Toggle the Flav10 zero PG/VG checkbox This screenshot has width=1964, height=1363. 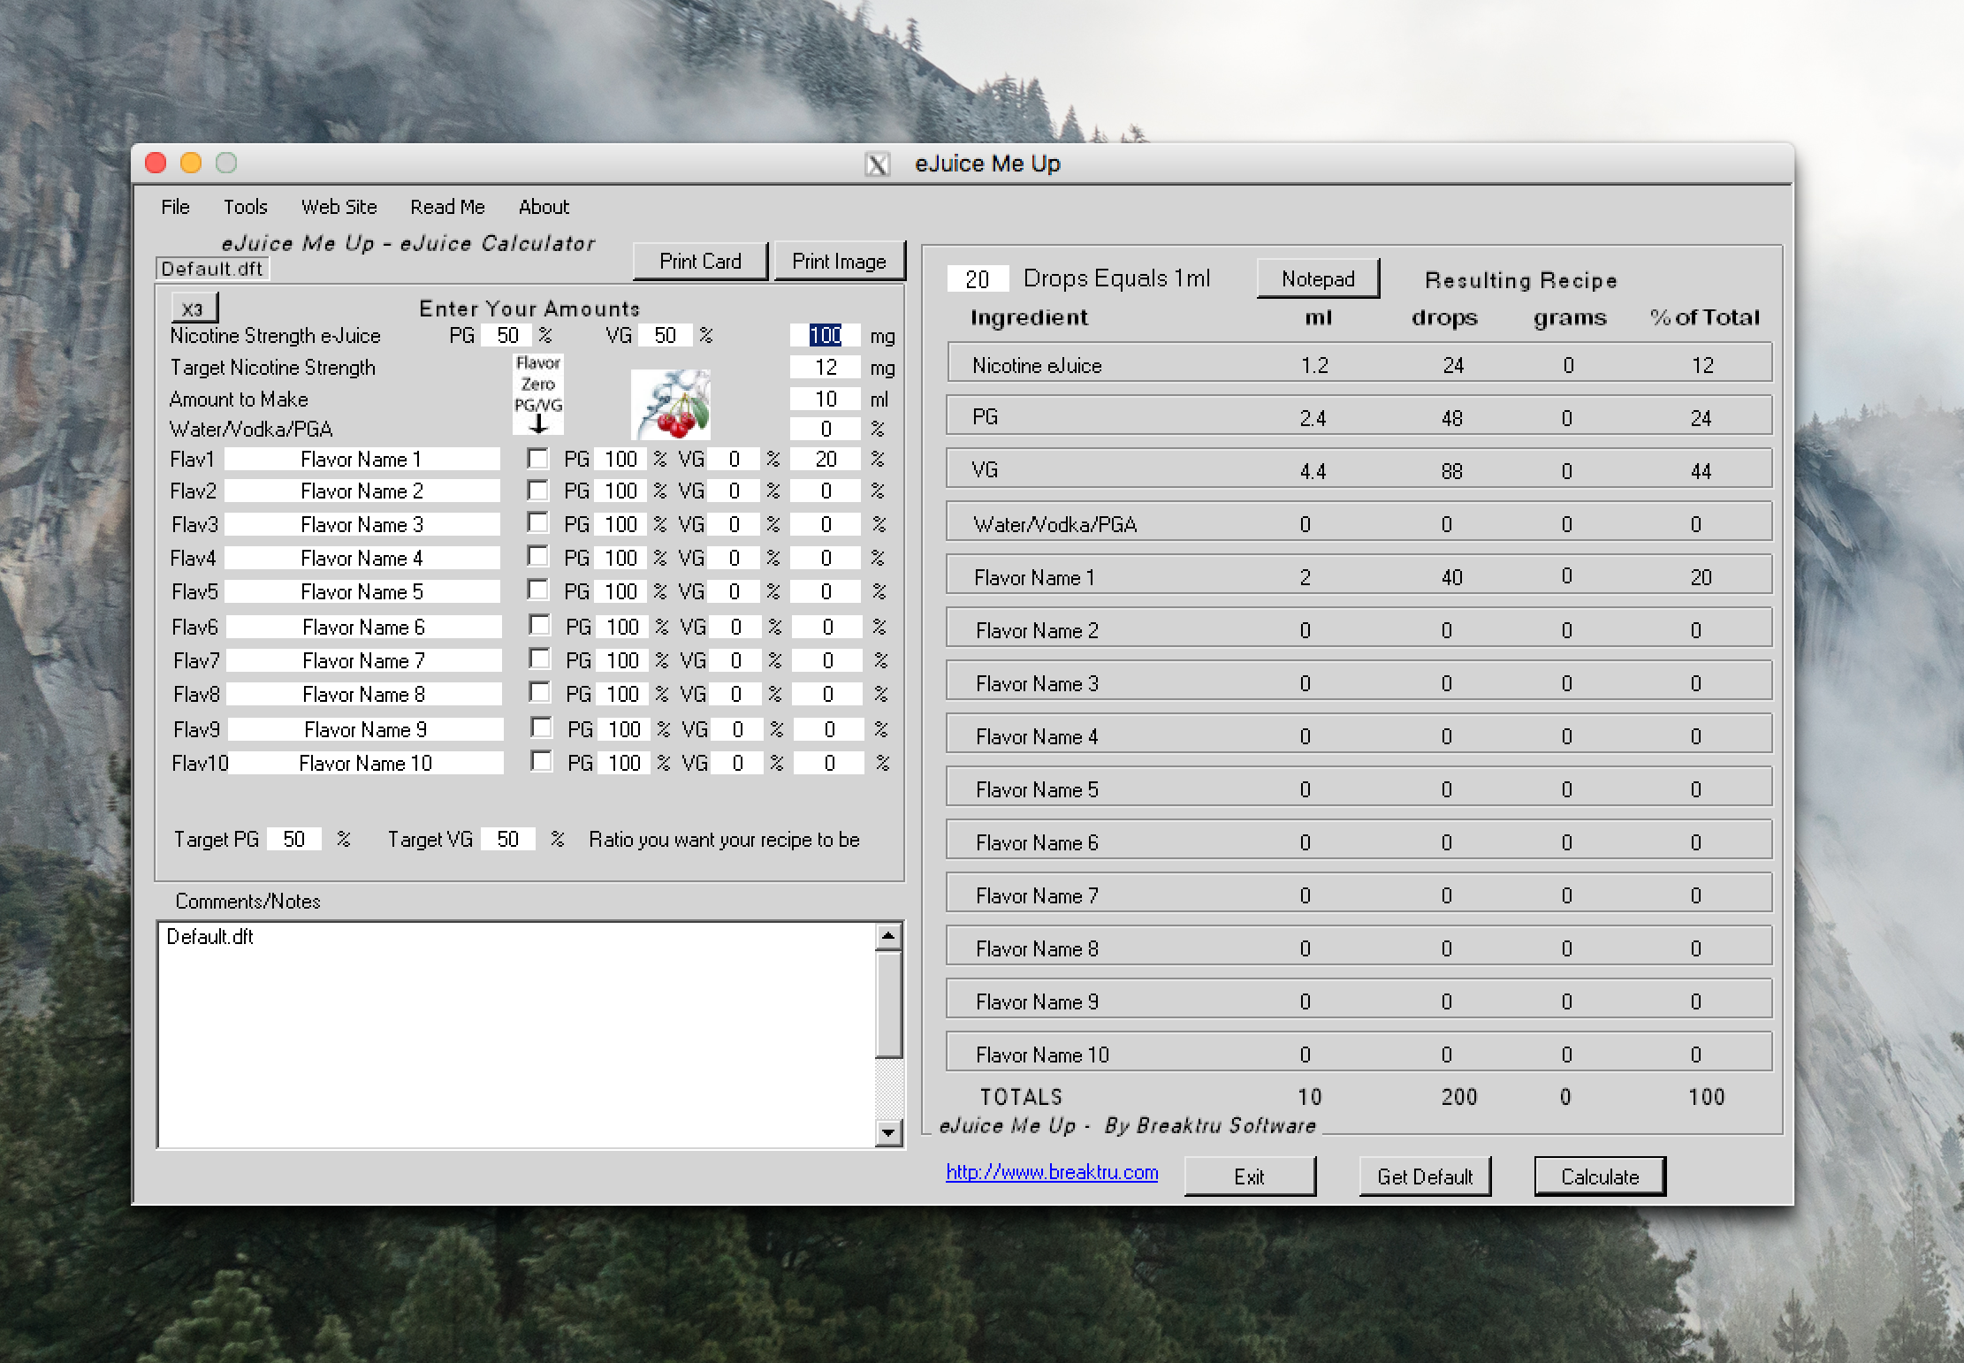coord(541,761)
